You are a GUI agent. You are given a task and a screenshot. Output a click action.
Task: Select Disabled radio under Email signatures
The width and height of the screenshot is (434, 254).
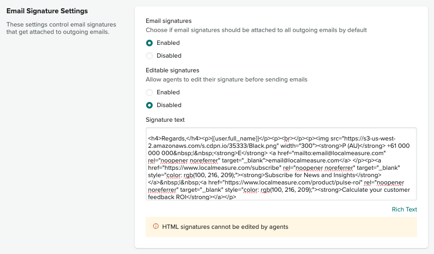(149, 56)
